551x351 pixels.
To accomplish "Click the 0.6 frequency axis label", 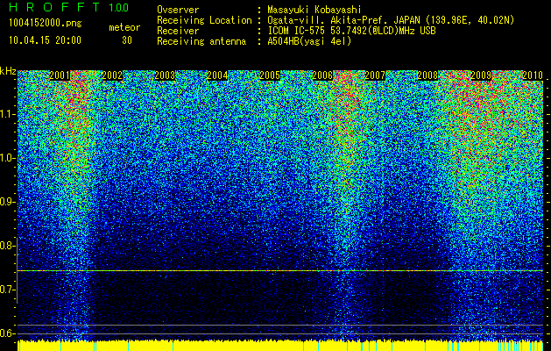I will 8,333.
